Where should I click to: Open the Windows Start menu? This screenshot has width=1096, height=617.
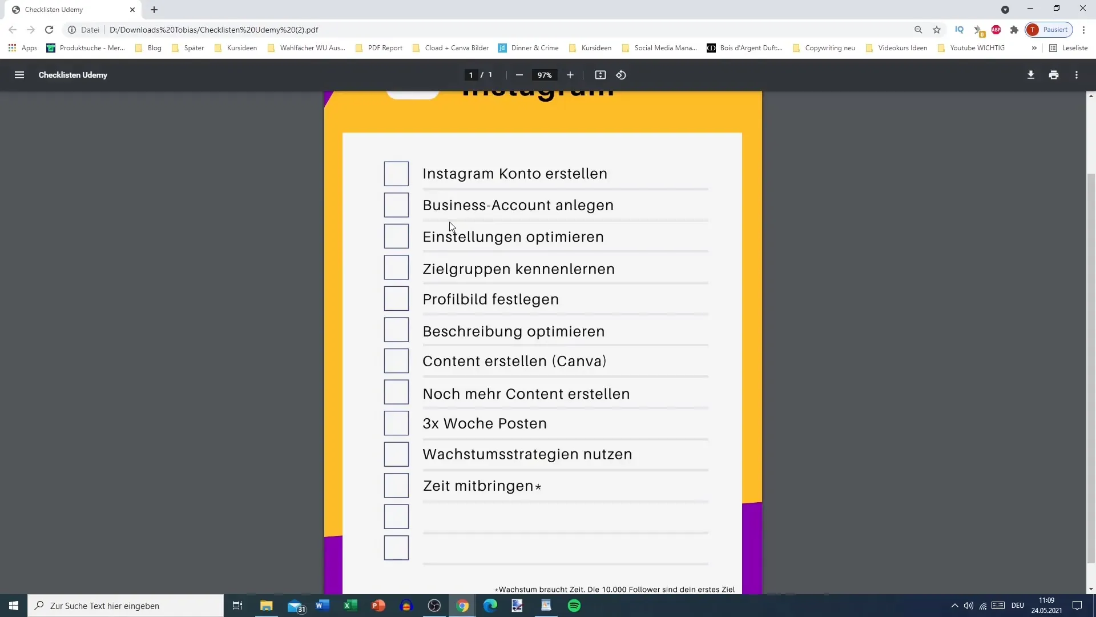click(14, 606)
